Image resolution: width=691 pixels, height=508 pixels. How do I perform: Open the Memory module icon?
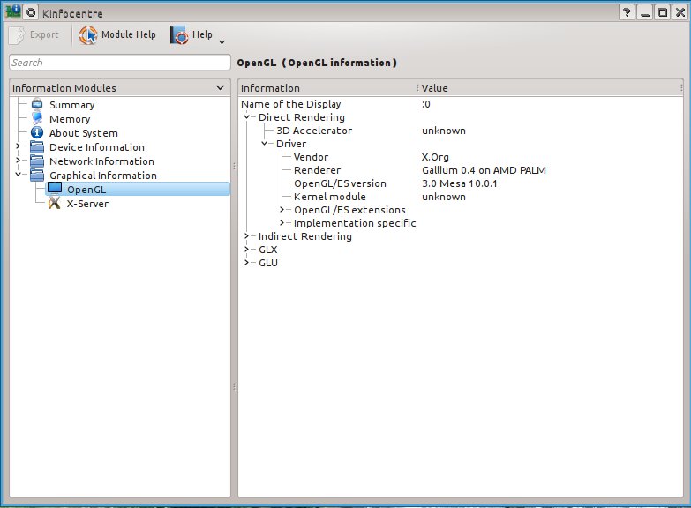[37, 119]
